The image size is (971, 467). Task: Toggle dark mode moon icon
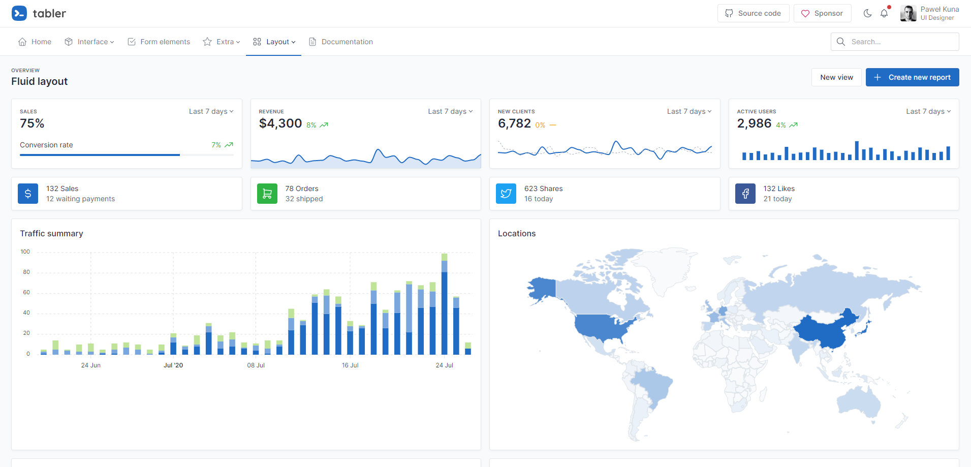pyautogui.click(x=867, y=13)
